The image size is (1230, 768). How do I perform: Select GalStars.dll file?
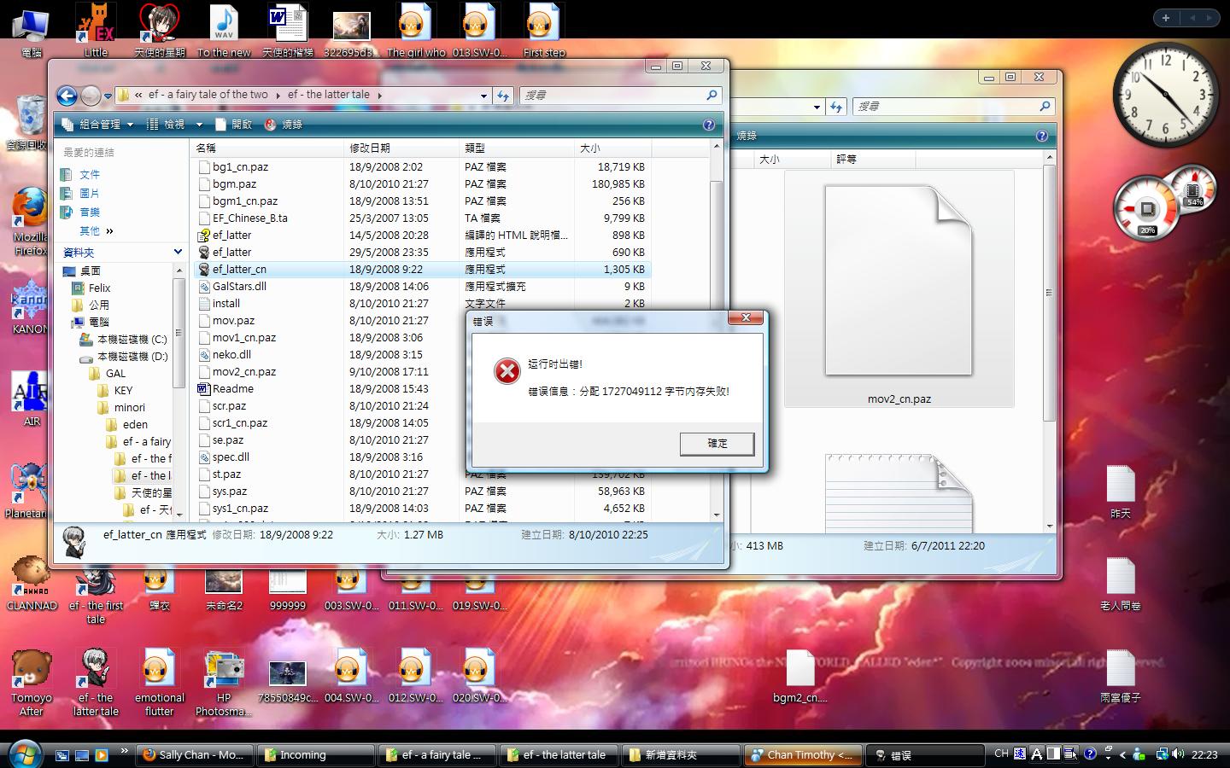(x=239, y=287)
